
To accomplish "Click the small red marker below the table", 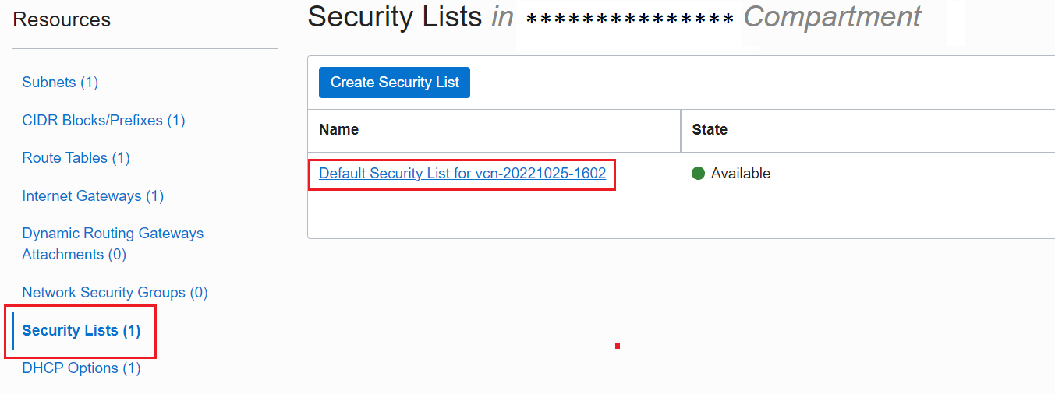I will point(618,346).
